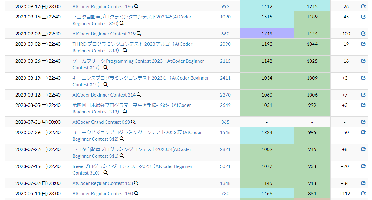Viewport: 372px width, 200px height.
Task: Click rank 1348 link
Action: click(225, 183)
